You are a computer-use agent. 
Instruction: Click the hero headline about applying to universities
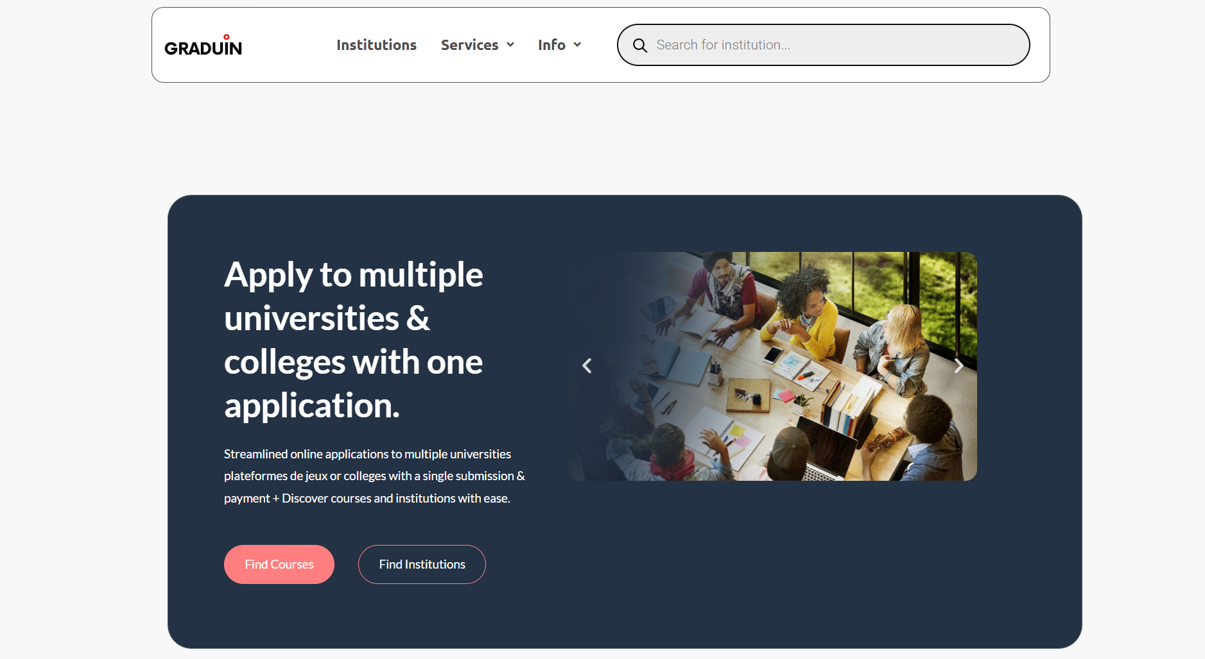point(354,340)
